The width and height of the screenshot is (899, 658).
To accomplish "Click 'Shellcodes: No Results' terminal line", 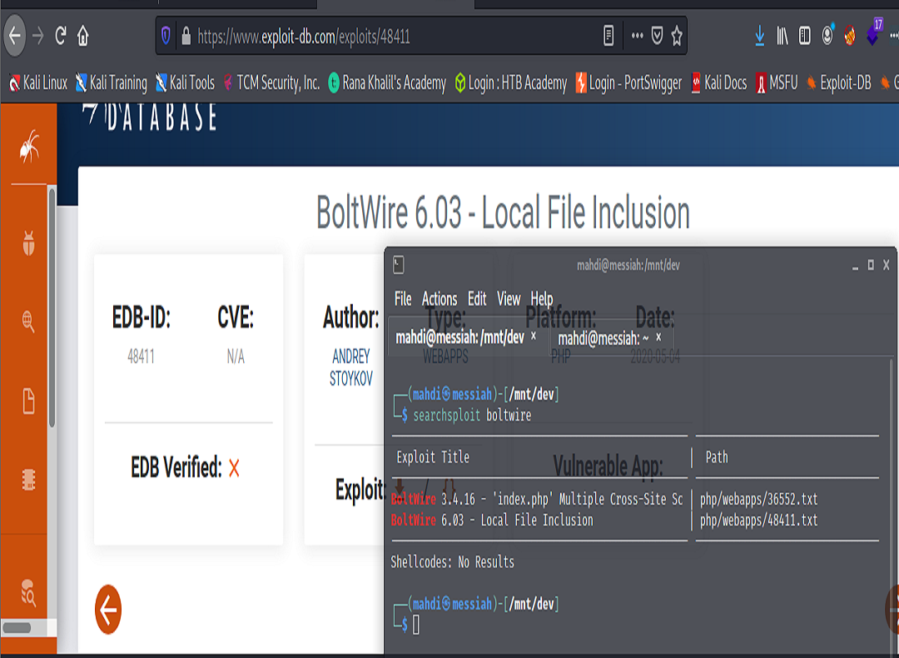I will tap(452, 562).
